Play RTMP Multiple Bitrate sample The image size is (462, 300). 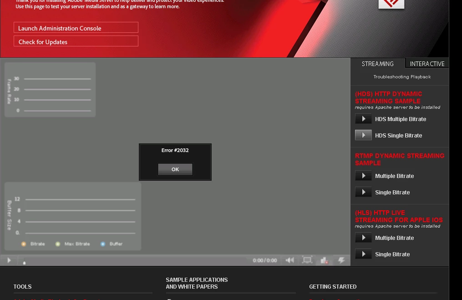(x=363, y=176)
